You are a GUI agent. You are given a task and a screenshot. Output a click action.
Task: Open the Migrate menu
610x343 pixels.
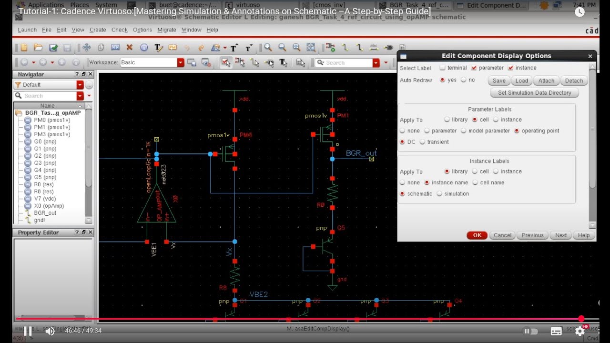167,30
